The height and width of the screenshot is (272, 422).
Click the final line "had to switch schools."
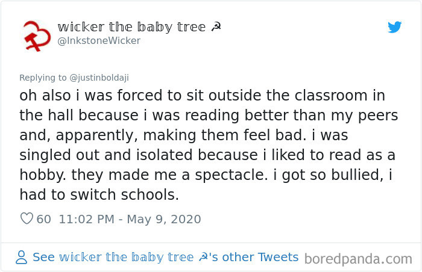click(99, 194)
